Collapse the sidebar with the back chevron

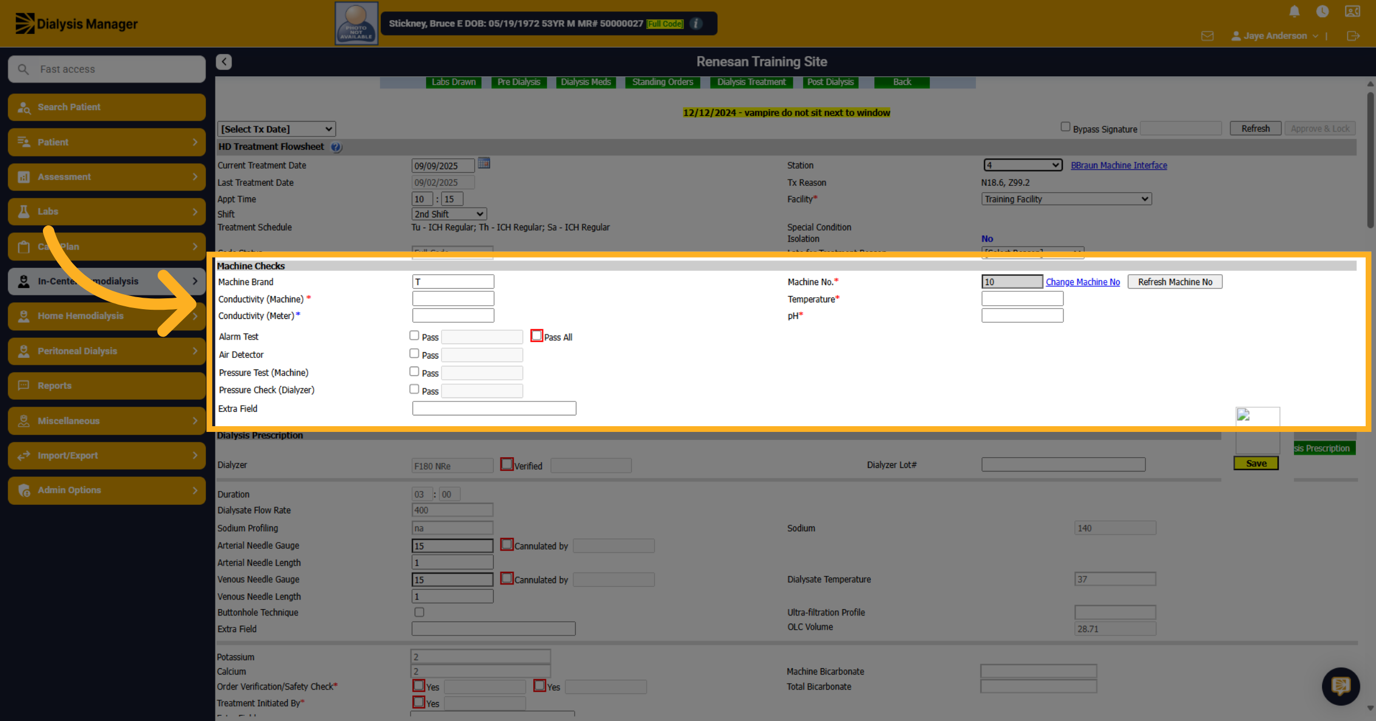pyautogui.click(x=224, y=61)
